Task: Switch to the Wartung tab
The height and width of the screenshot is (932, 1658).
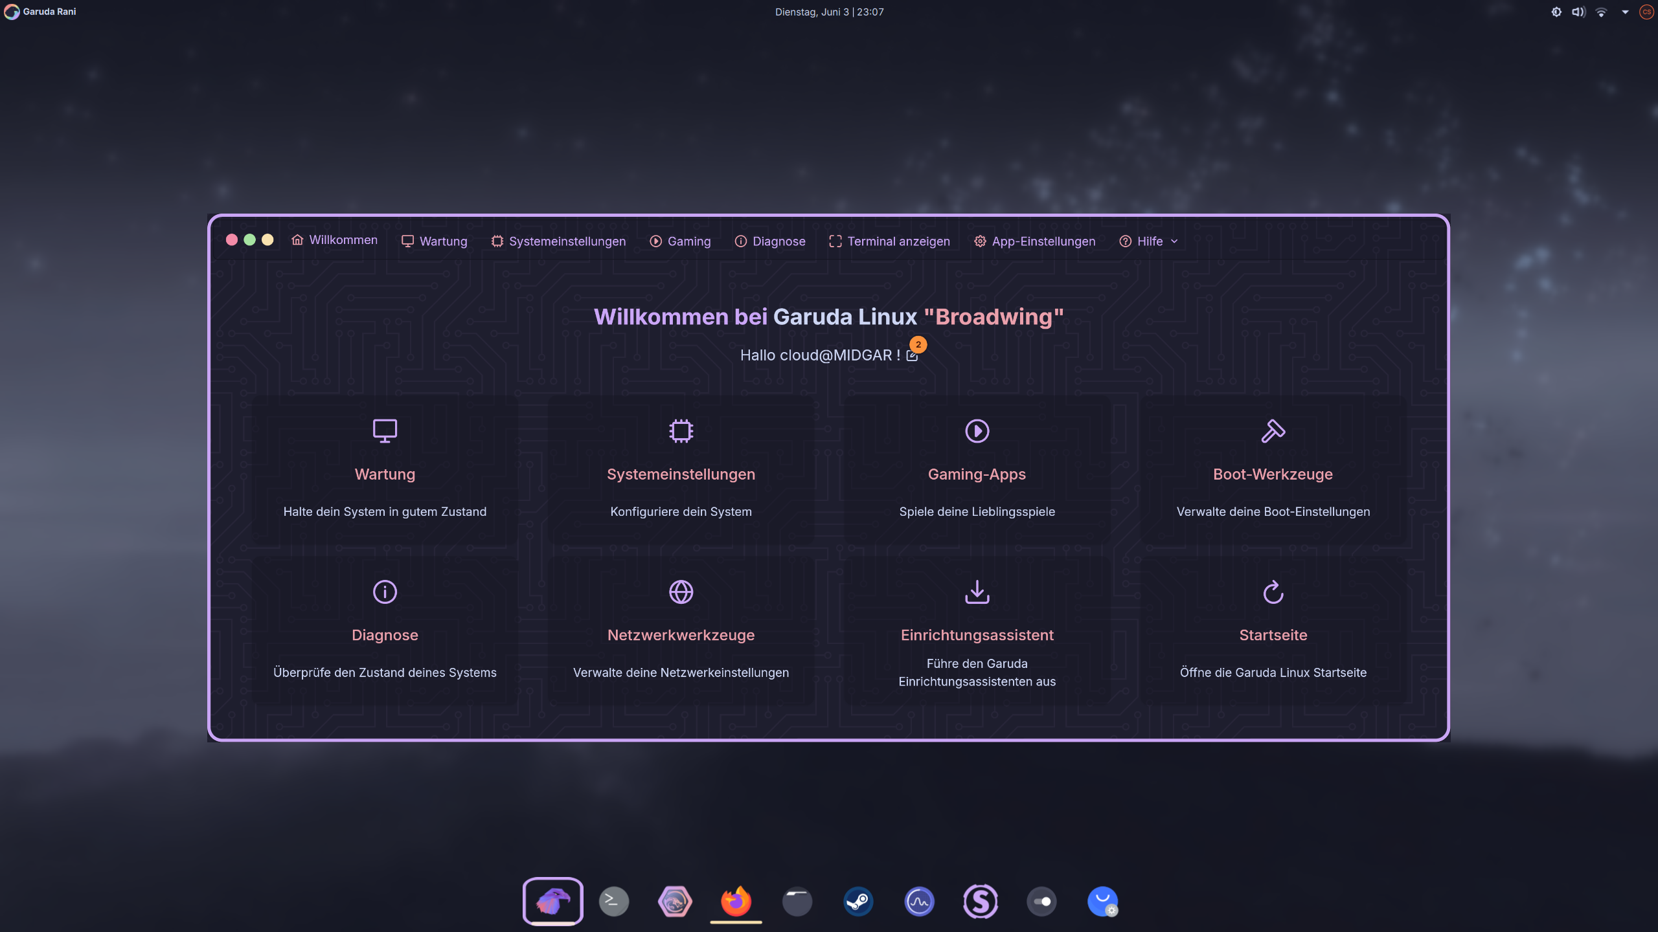Action: [435, 241]
